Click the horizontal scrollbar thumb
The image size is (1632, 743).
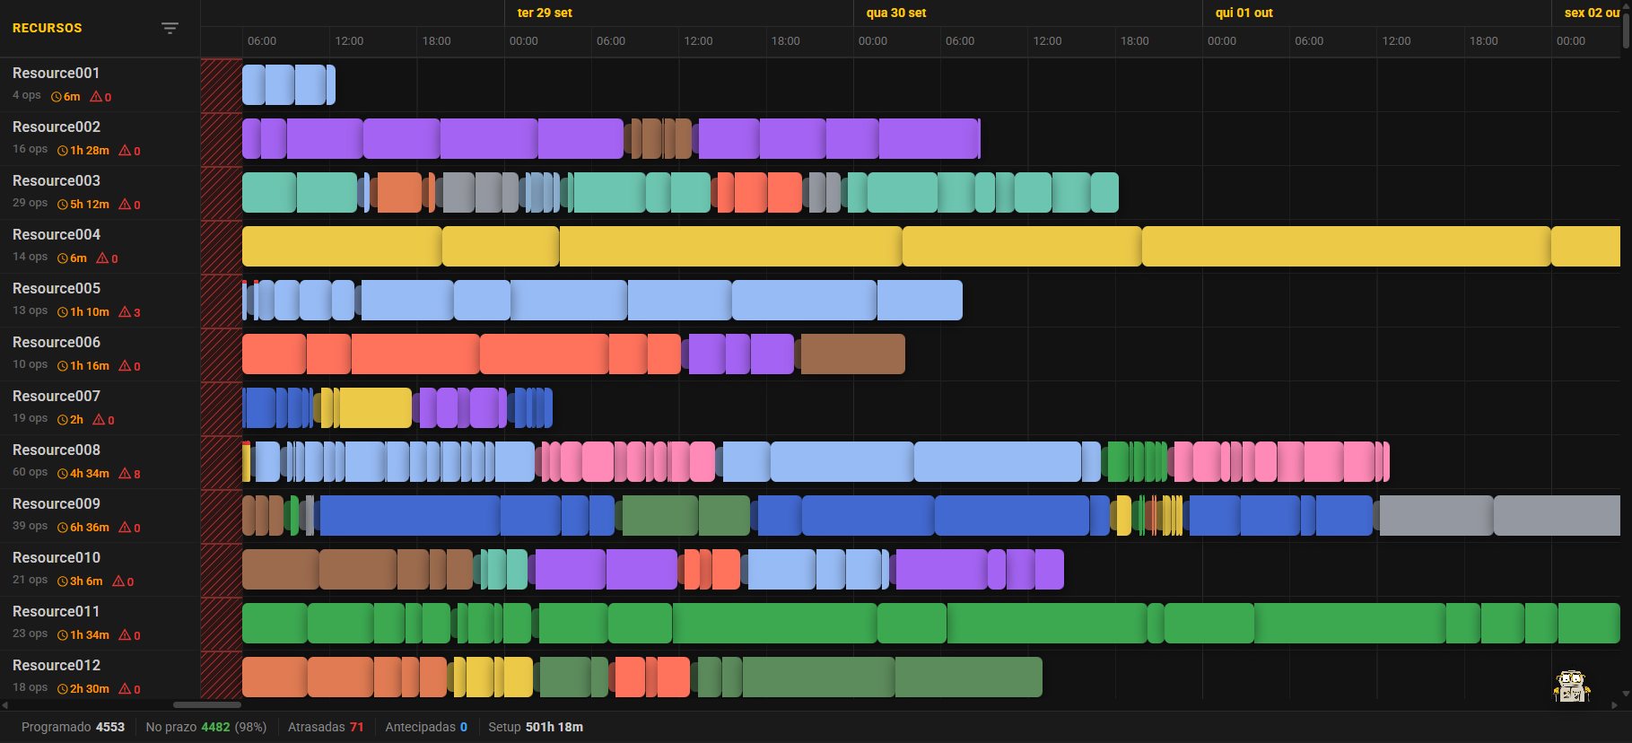pos(207,705)
